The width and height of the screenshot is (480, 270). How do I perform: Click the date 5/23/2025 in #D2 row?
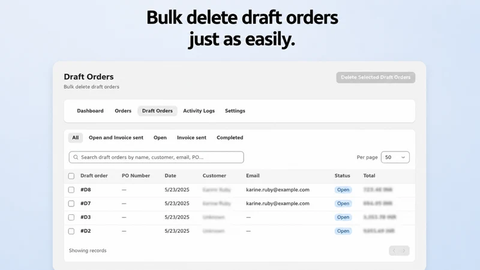pos(177,231)
